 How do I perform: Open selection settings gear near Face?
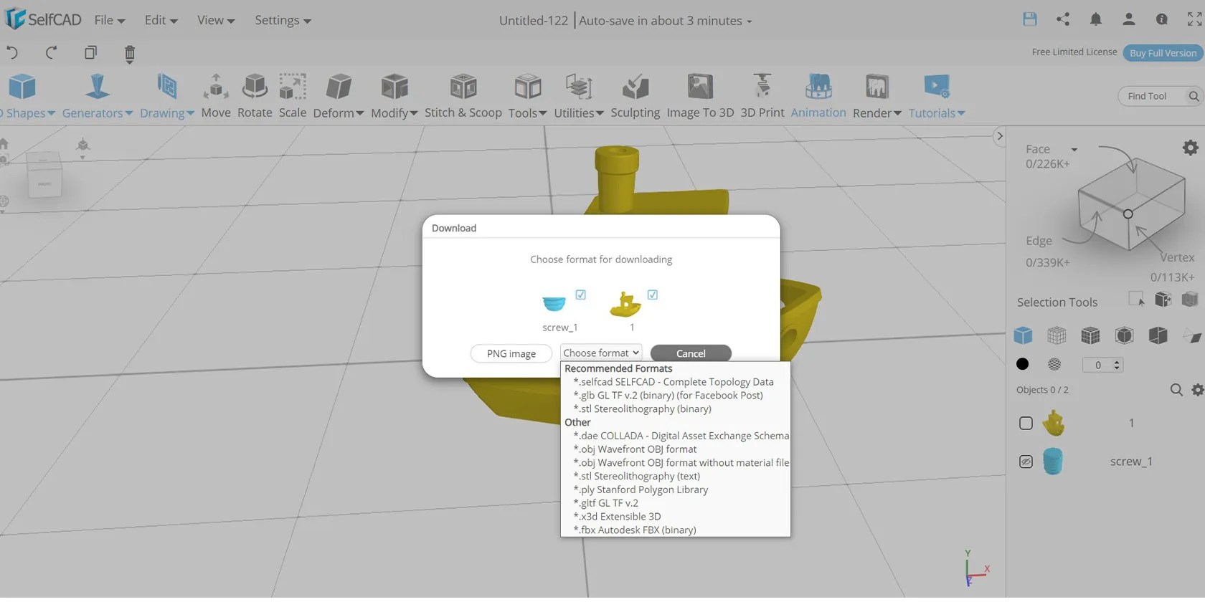click(x=1191, y=148)
